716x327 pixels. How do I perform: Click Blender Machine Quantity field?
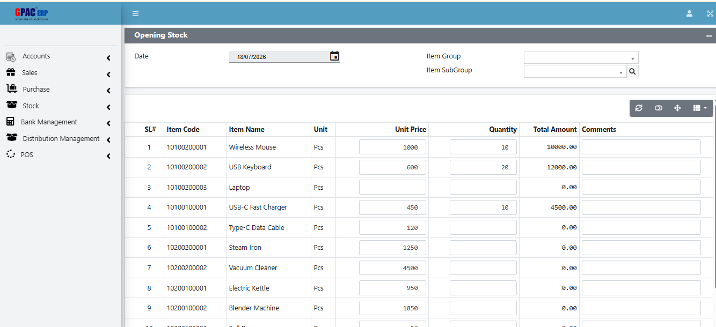[483, 308]
